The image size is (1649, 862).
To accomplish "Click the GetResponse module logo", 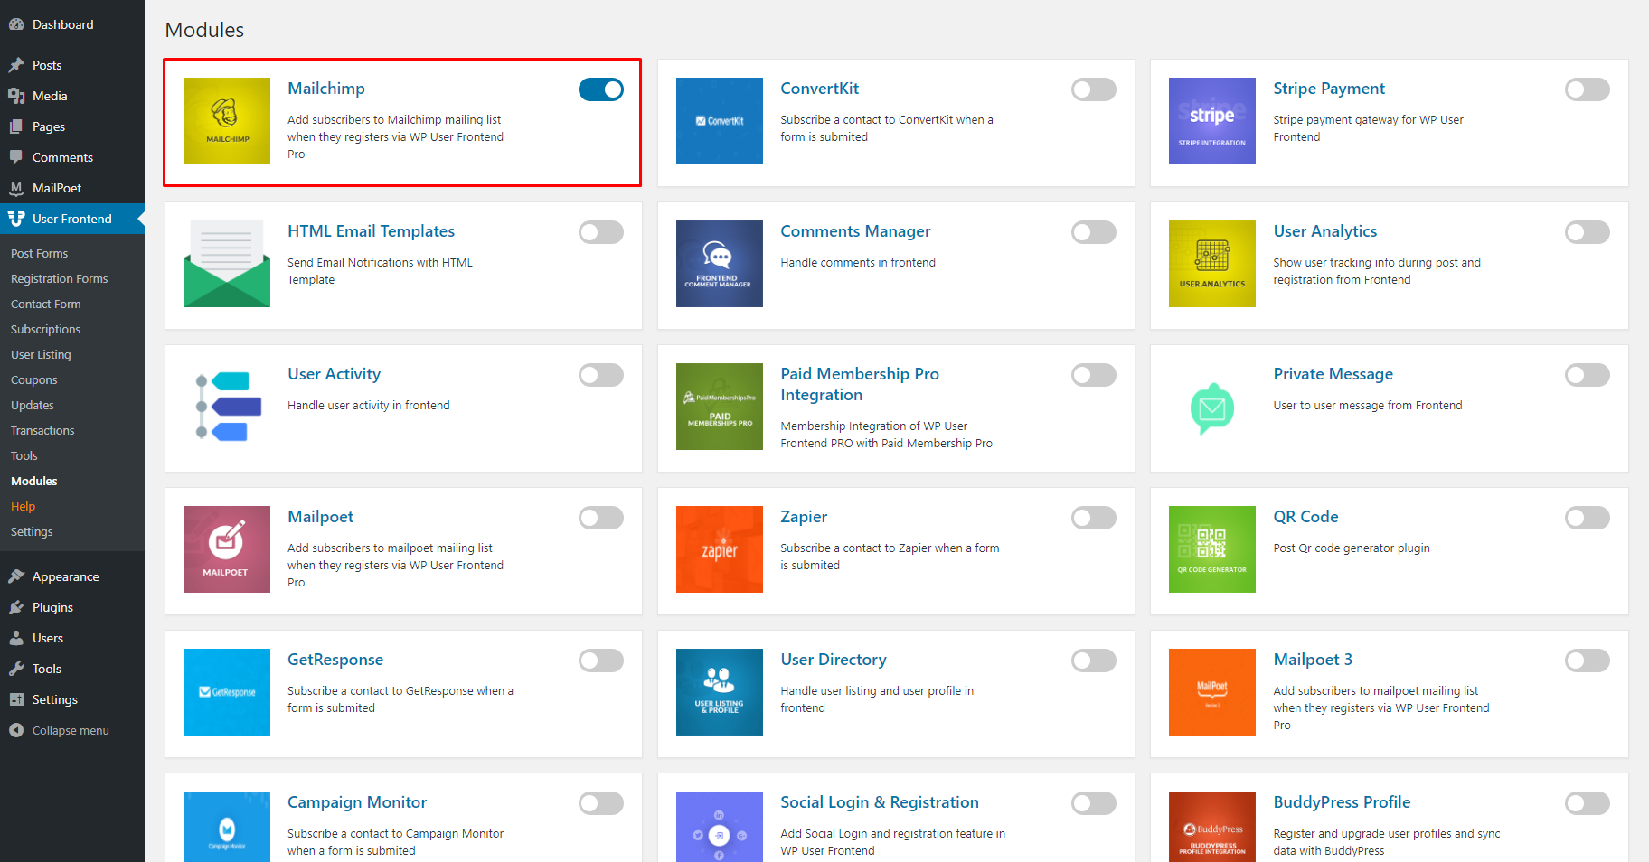I will click(227, 692).
